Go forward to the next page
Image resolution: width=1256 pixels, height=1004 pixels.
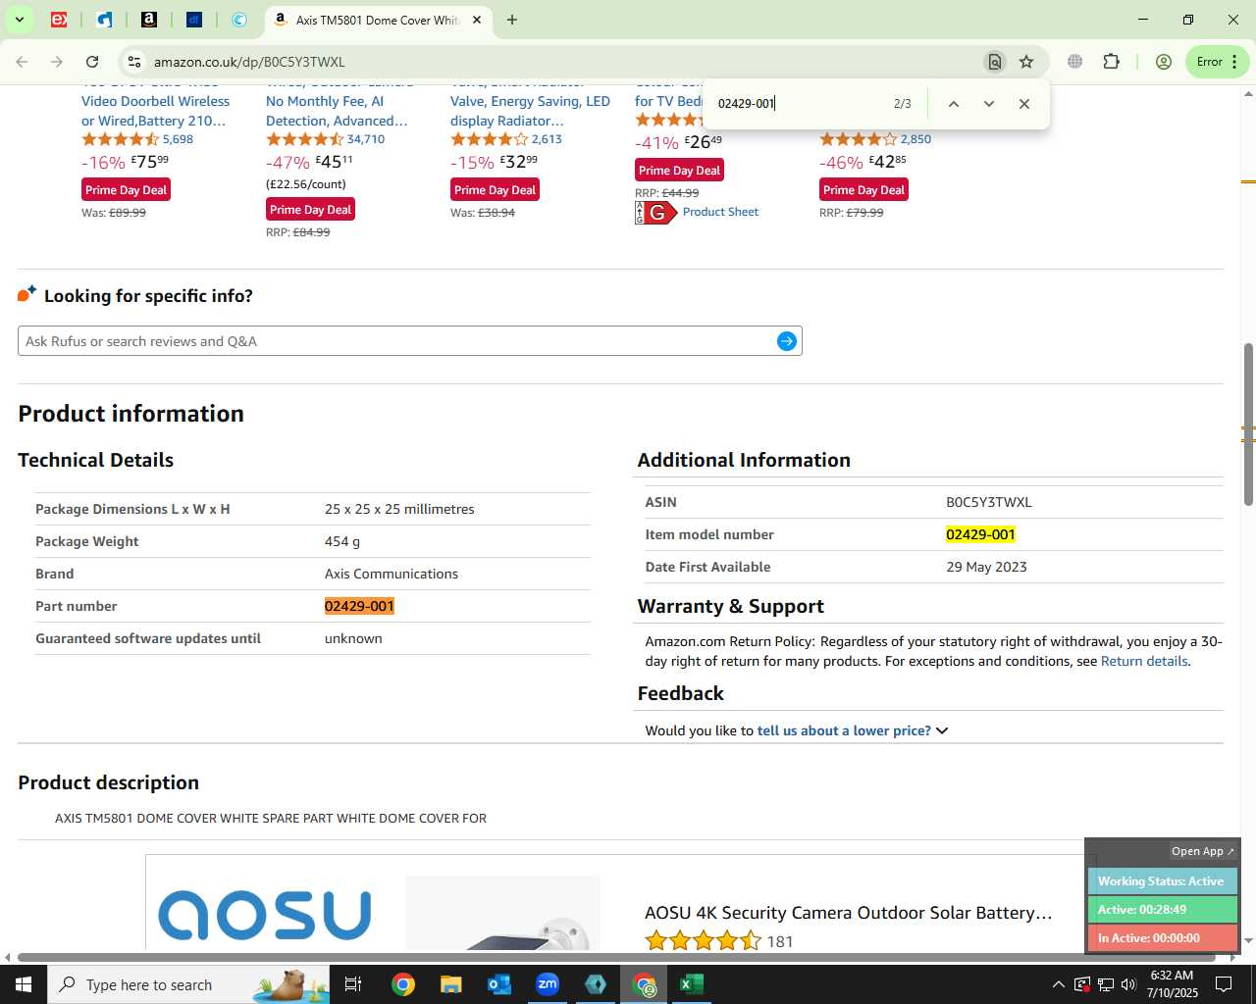coord(57,62)
